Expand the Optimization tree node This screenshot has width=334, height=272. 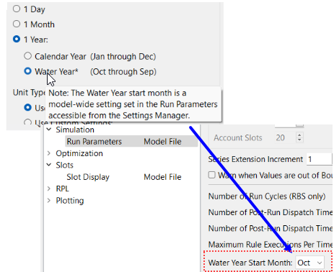(x=49, y=153)
